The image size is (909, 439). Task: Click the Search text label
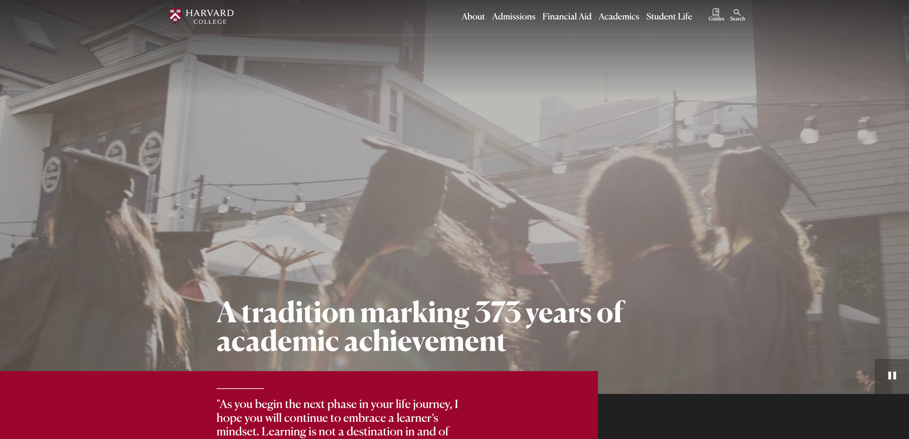pos(737,19)
